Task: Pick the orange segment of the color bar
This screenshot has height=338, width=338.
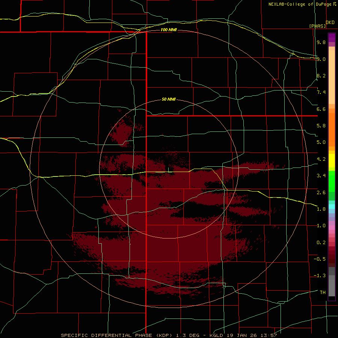Action: pos(332,130)
